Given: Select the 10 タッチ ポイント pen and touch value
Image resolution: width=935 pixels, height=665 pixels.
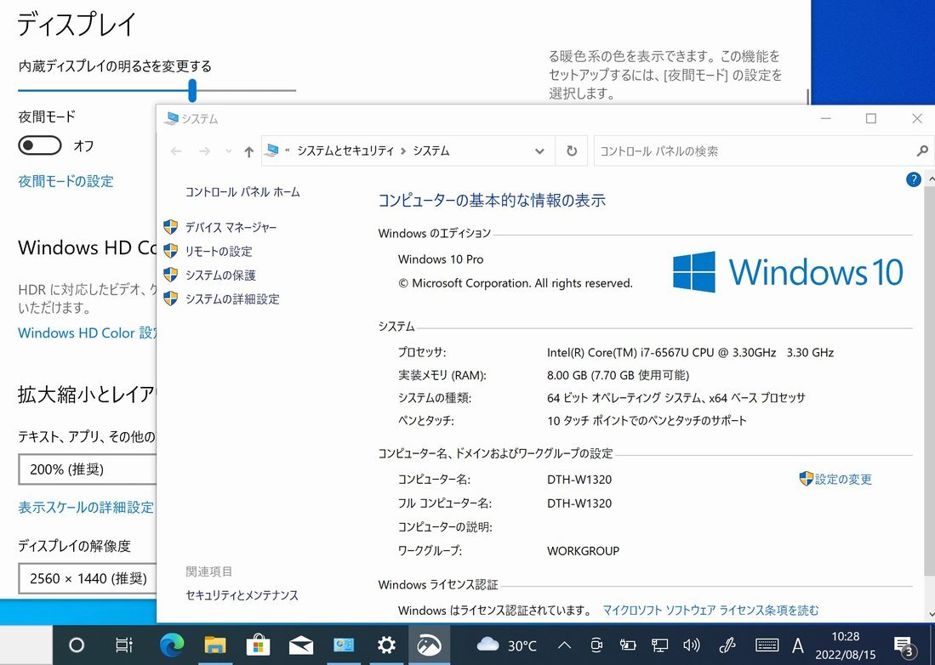Looking at the screenshot, I should pyautogui.click(x=647, y=421).
